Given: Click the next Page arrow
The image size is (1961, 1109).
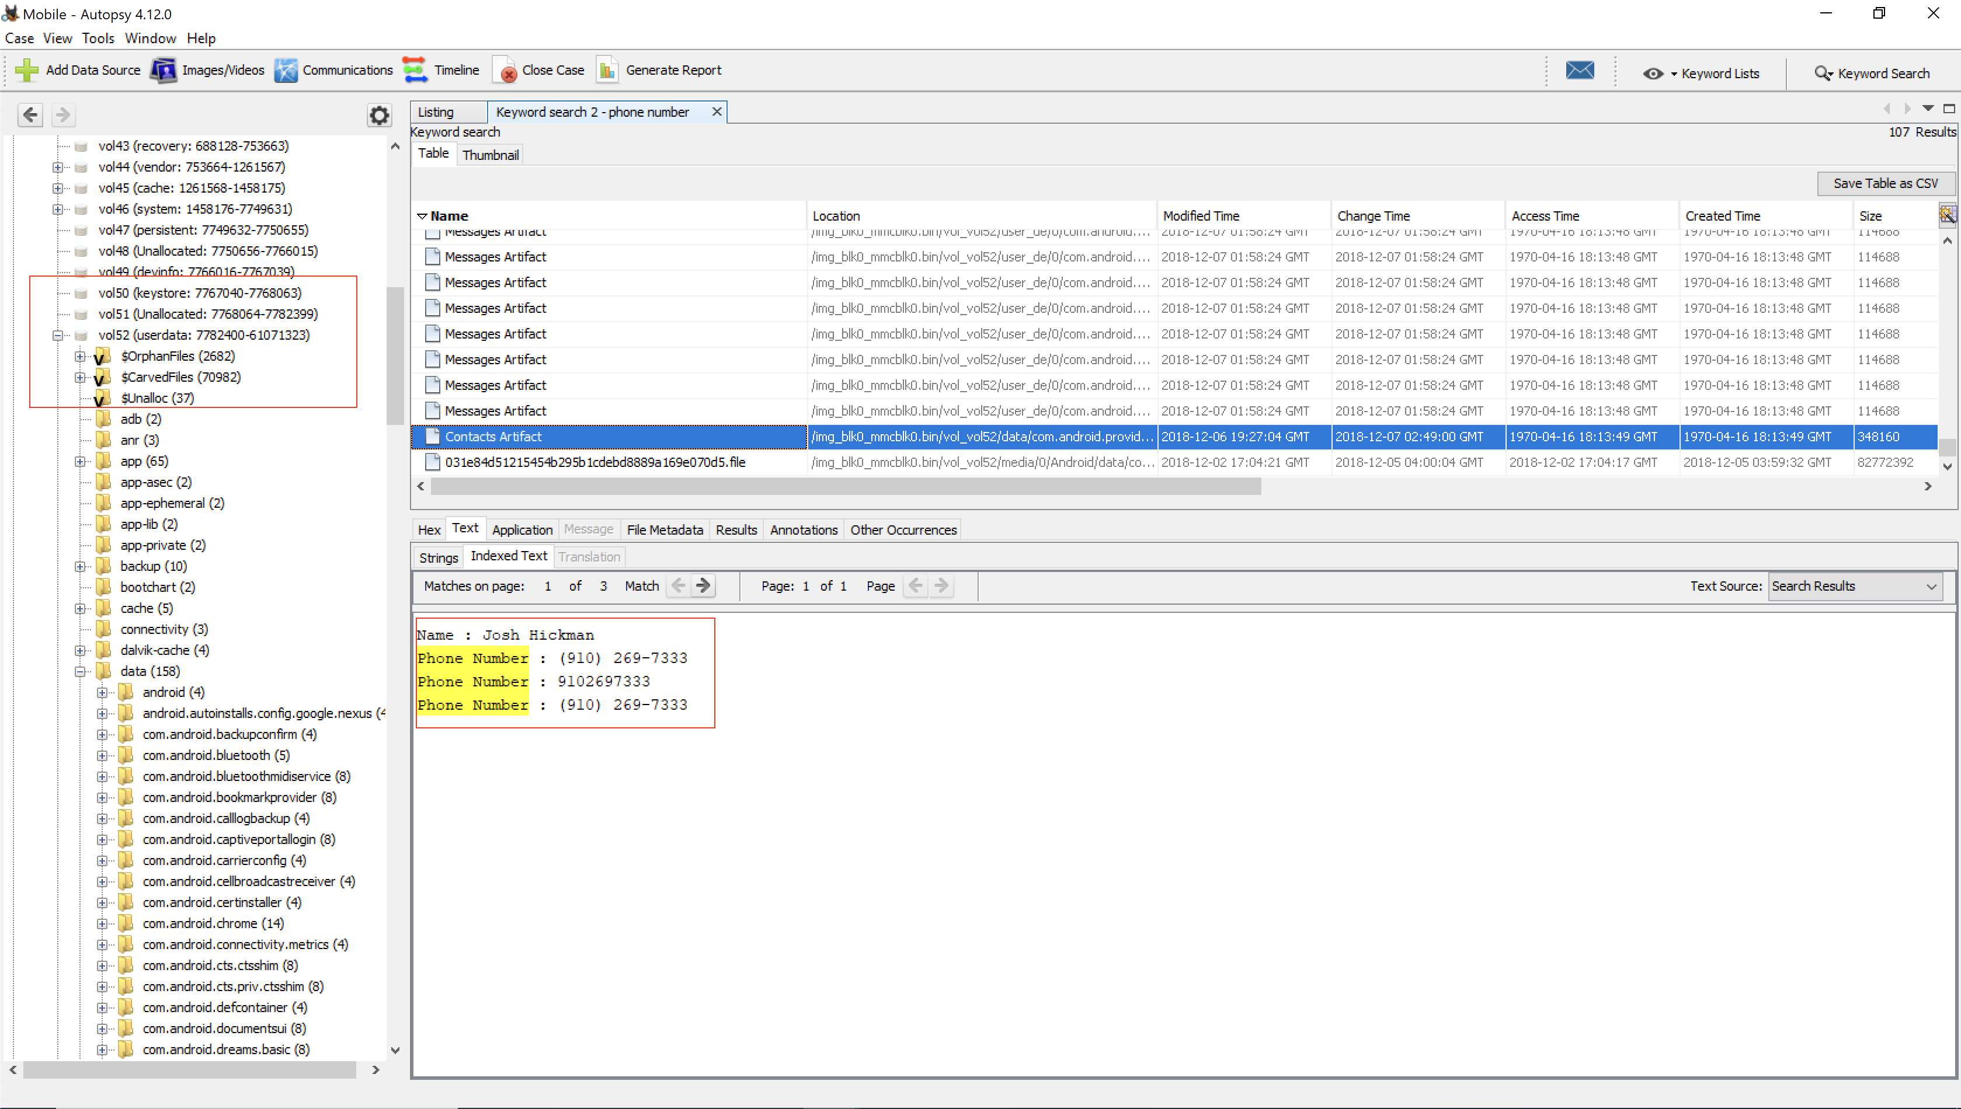Looking at the screenshot, I should click(x=941, y=586).
